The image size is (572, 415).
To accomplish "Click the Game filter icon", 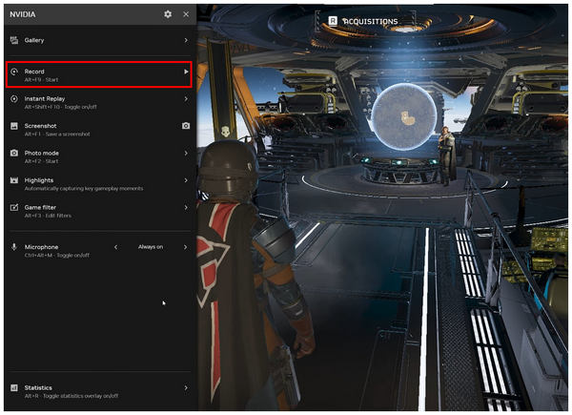I will 14,207.
